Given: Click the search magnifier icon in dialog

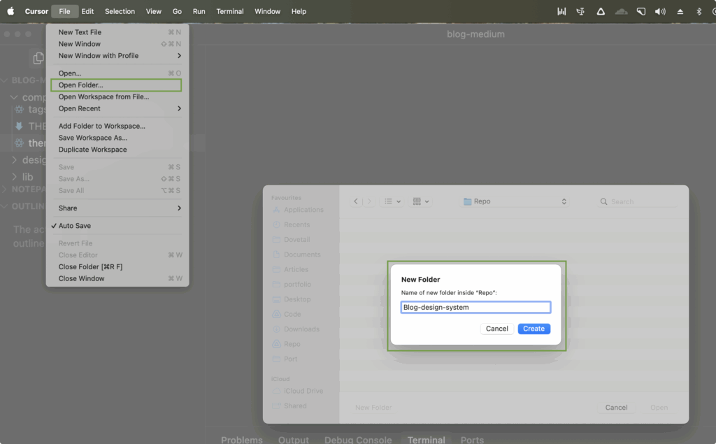Looking at the screenshot, I should click(x=603, y=201).
